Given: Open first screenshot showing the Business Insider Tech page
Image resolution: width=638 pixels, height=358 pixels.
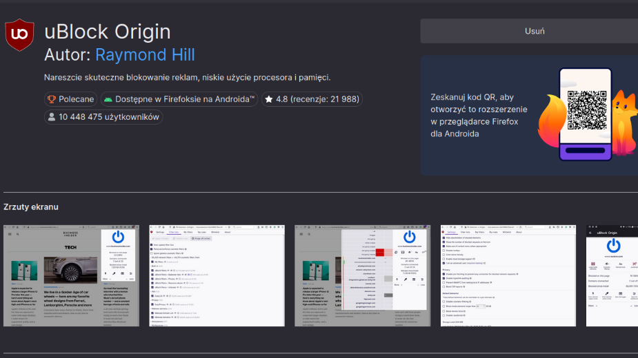Looking at the screenshot, I should pyautogui.click(x=71, y=275).
